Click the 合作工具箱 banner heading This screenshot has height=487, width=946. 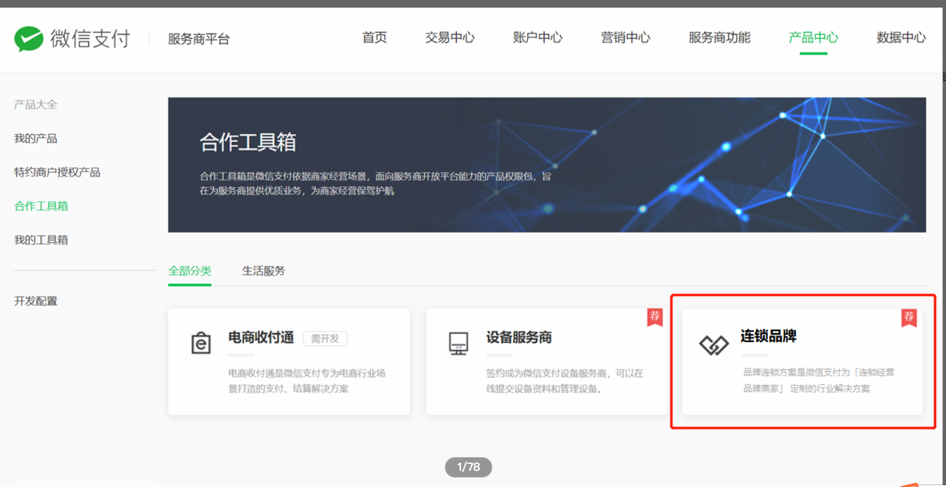click(x=248, y=142)
